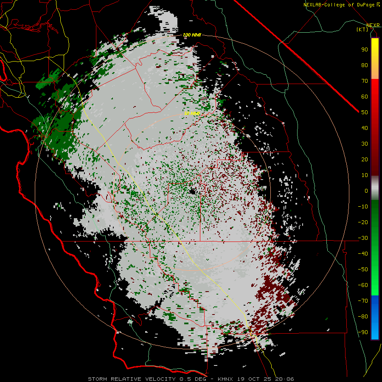Click the -90 value on velocity scale
This screenshot has width=382, height=382.
coord(363,332)
